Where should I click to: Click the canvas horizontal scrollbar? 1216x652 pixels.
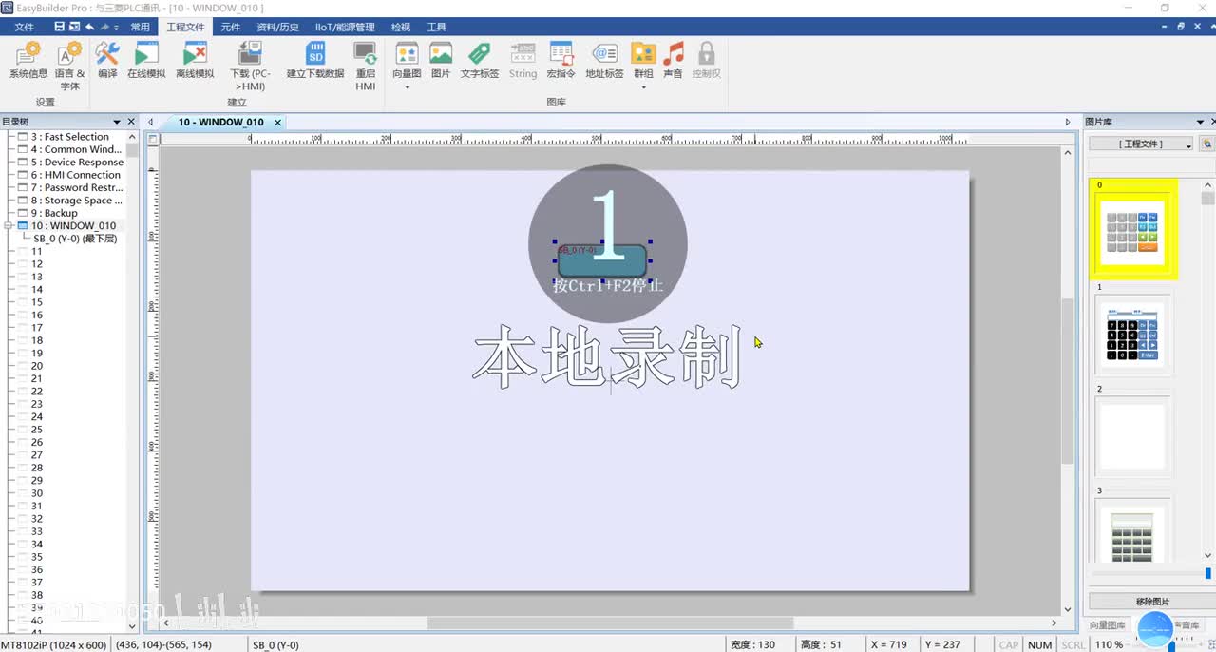tap(608, 623)
